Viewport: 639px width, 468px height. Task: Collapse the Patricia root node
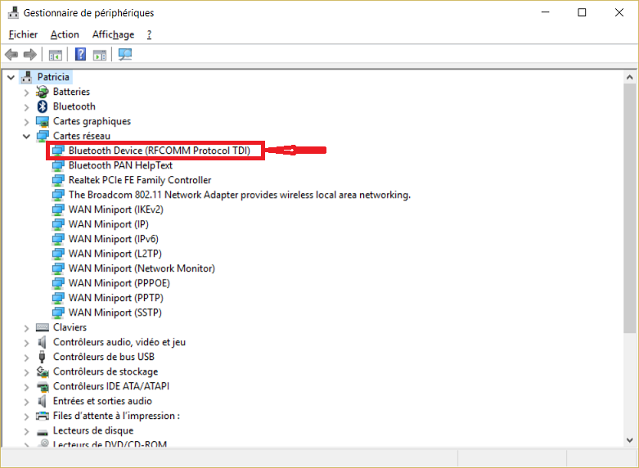point(11,77)
